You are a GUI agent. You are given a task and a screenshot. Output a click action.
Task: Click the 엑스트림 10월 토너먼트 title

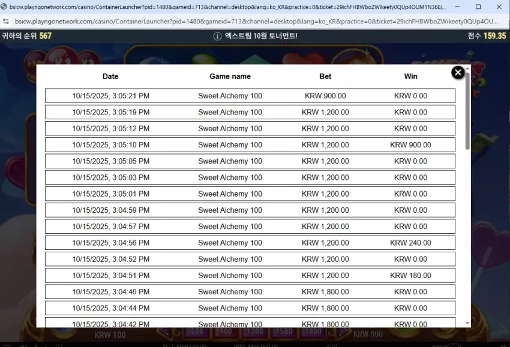coord(261,36)
